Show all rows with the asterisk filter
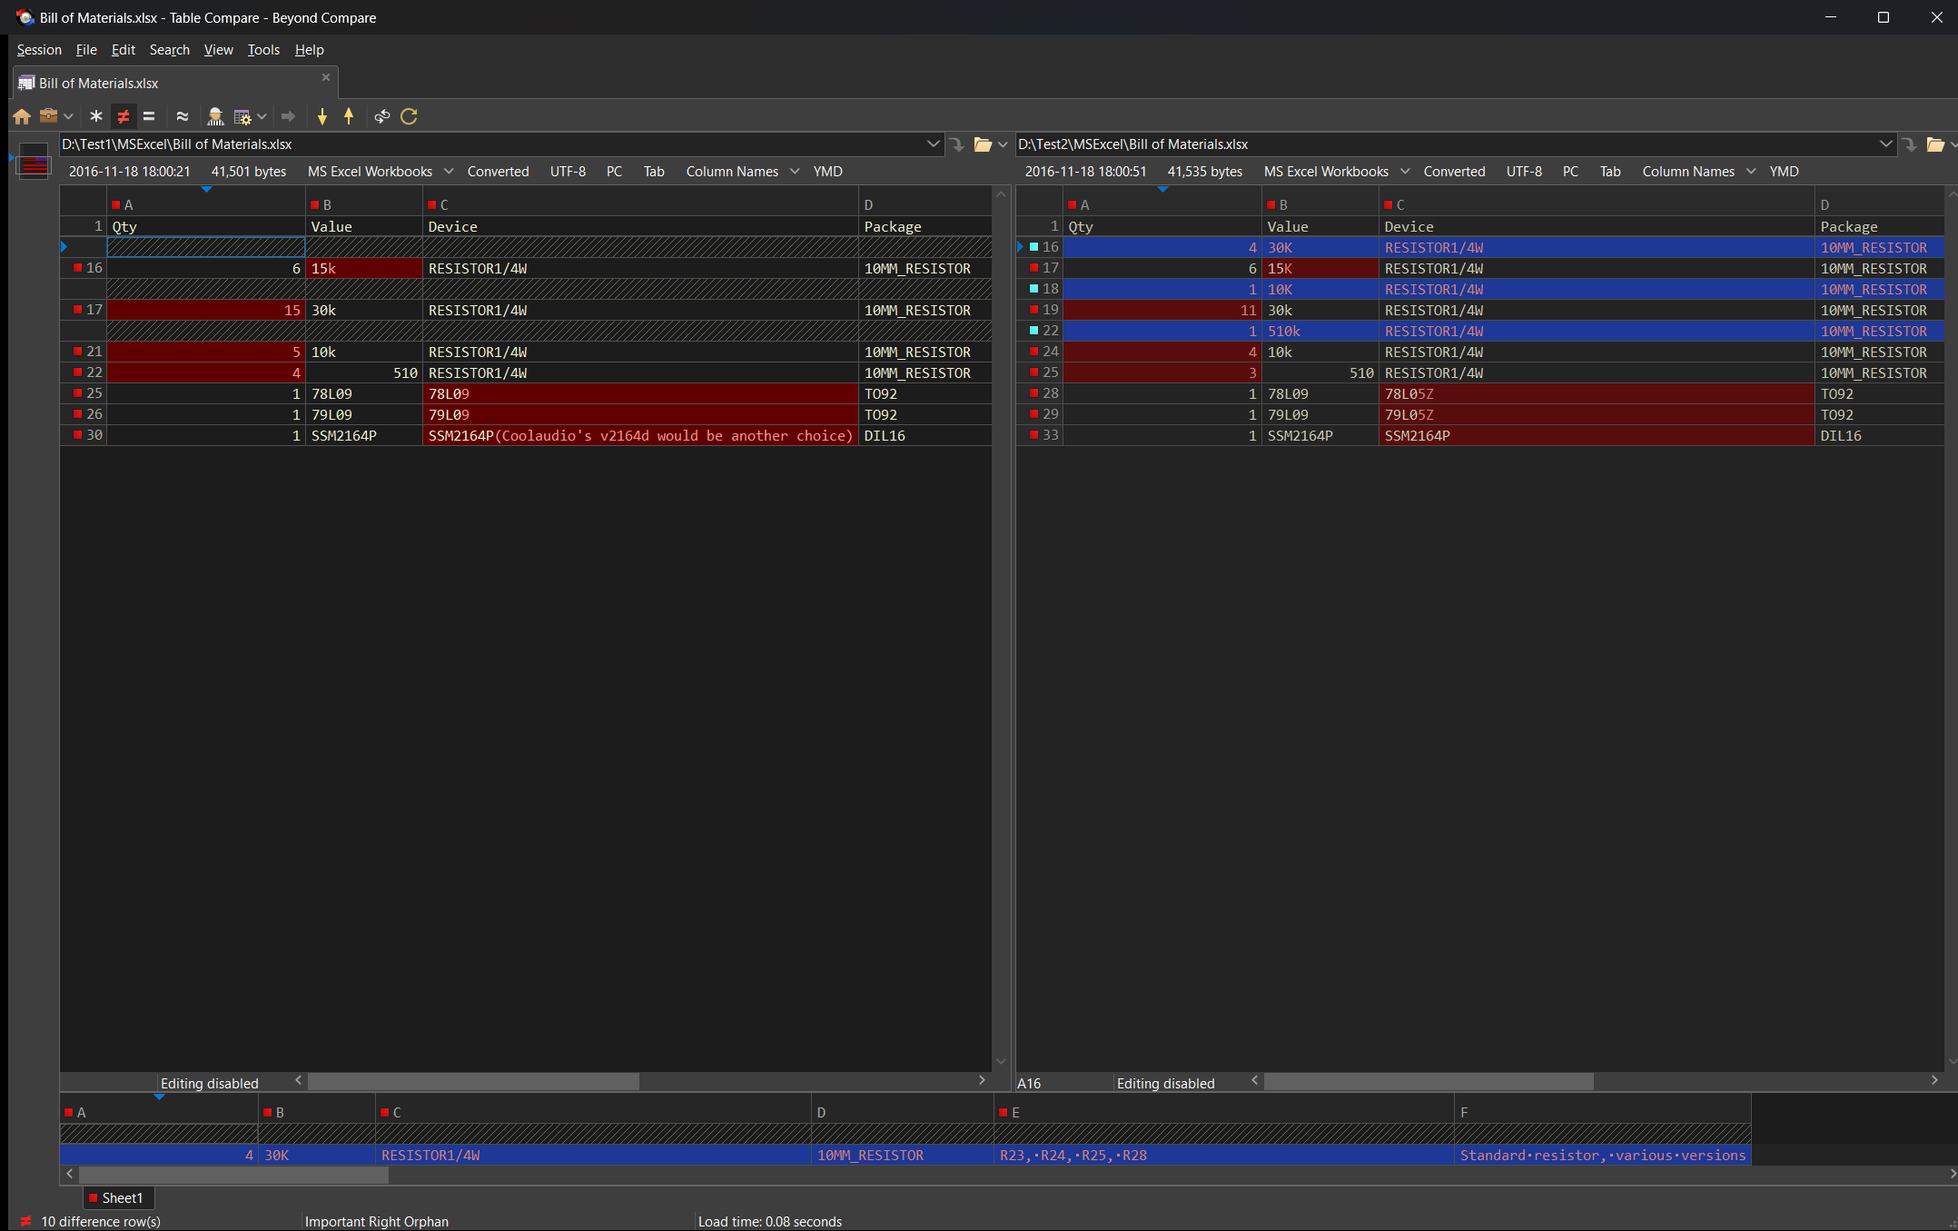 coord(95,116)
